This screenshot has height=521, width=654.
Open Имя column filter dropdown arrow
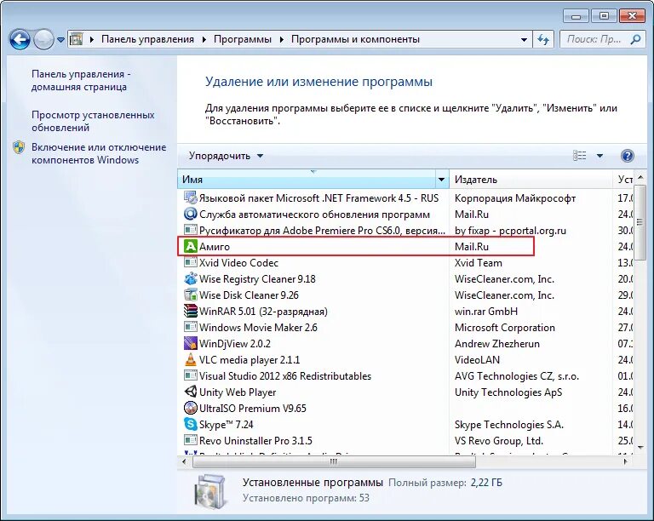click(x=441, y=180)
